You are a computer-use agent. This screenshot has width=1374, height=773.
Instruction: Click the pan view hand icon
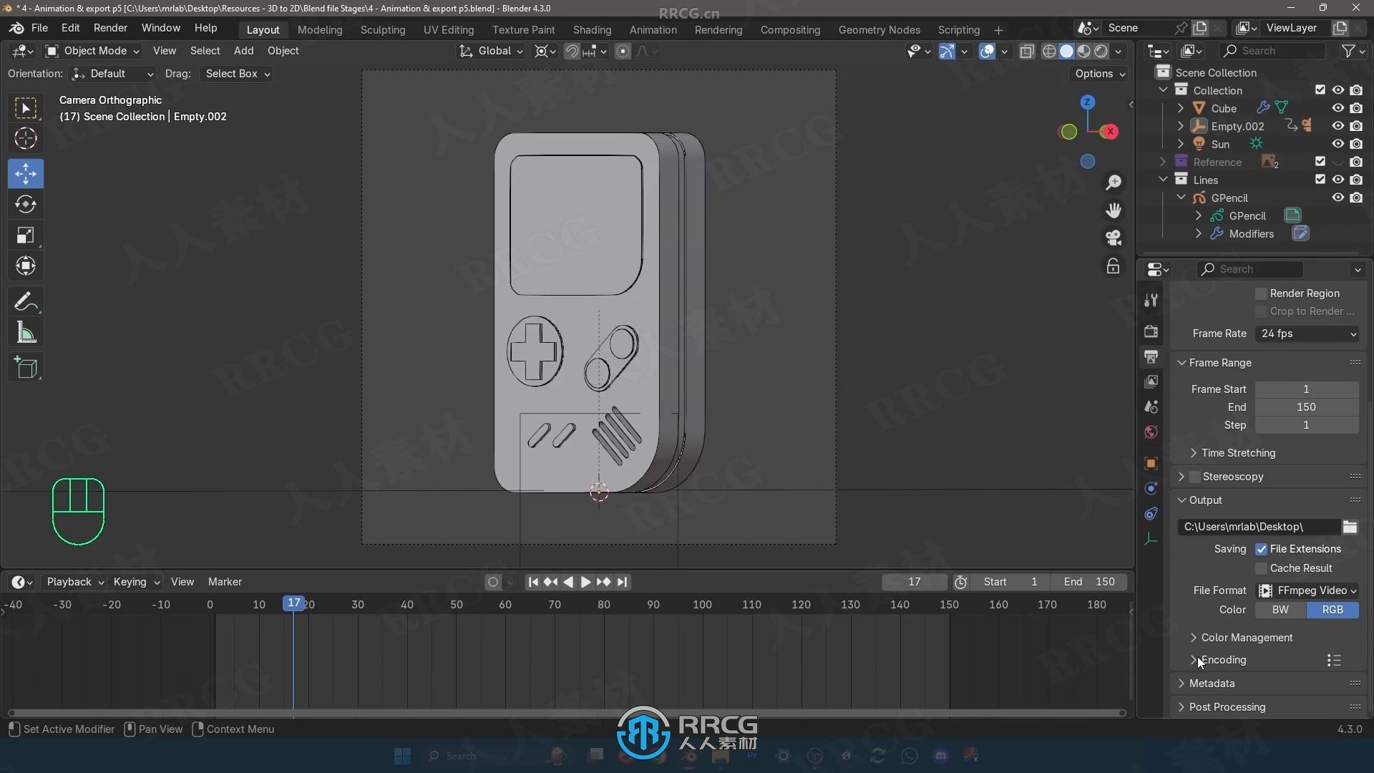tap(1114, 210)
